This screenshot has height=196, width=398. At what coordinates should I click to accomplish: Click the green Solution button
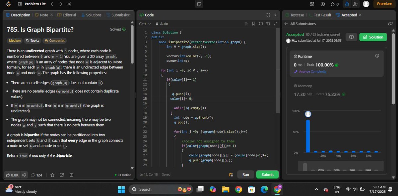pos(373,37)
